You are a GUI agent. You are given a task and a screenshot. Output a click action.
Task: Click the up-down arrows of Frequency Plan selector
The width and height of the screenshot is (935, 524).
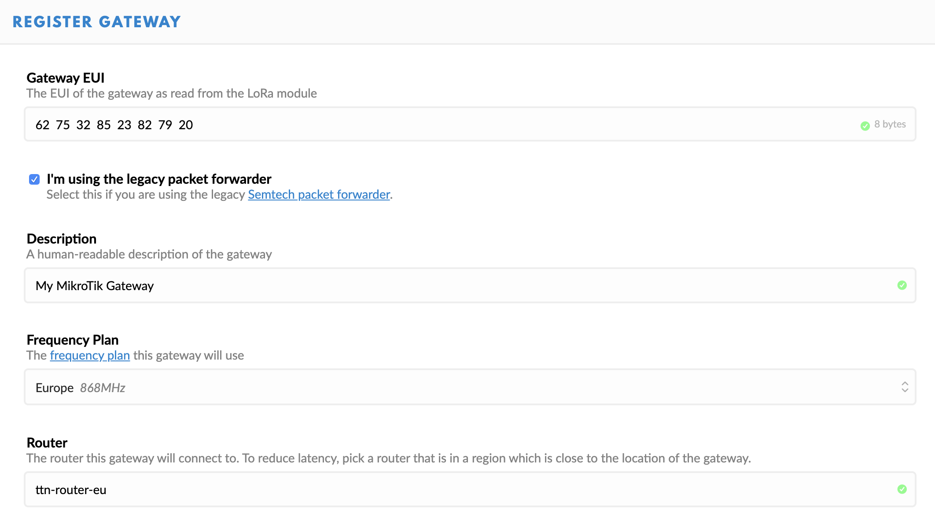(905, 387)
